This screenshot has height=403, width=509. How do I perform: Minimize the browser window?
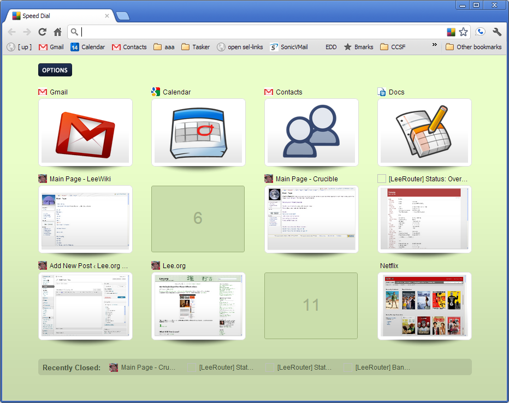pos(463,5)
